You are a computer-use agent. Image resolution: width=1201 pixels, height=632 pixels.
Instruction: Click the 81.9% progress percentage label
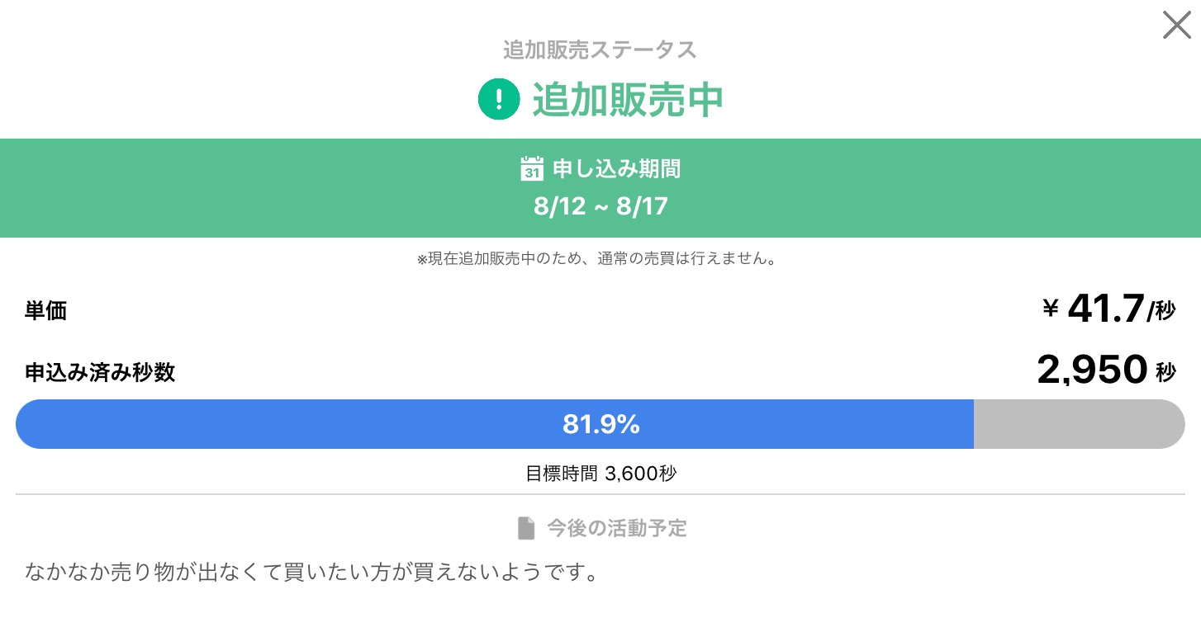(601, 424)
